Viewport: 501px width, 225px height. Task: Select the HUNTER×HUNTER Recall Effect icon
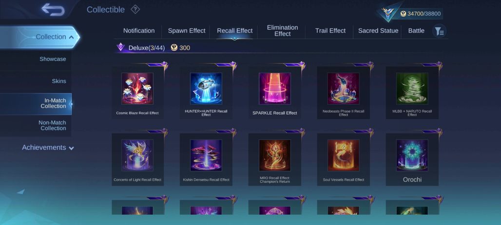coord(206,88)
